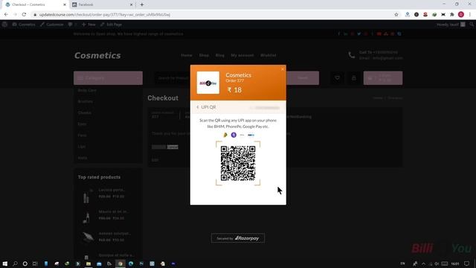The image size is (476, 268).
Task: Open Windows notification center
Action: (466, 264)
